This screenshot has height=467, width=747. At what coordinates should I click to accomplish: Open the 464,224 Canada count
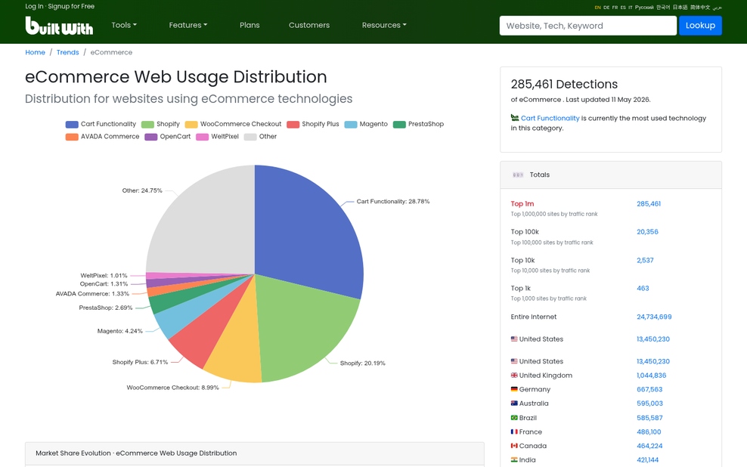click(x=649, y=446)
